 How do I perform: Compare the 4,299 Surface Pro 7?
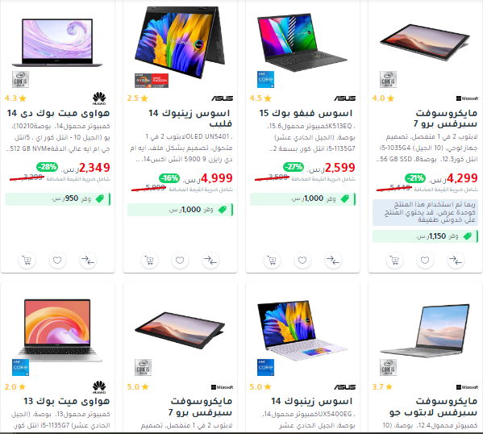click(x=456, y=261)
